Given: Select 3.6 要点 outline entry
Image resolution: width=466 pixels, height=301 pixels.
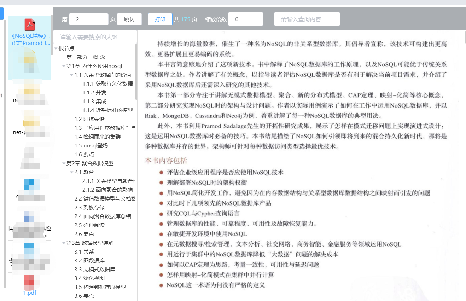Looking at the screenshot, I should click(x=84, y=296).
